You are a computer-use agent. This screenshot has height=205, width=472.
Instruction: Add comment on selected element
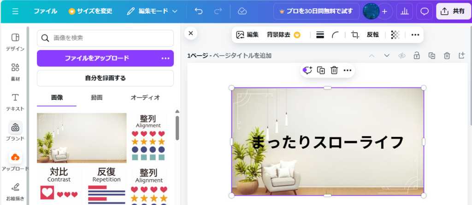pyautogui.click(x=307, y=70)
